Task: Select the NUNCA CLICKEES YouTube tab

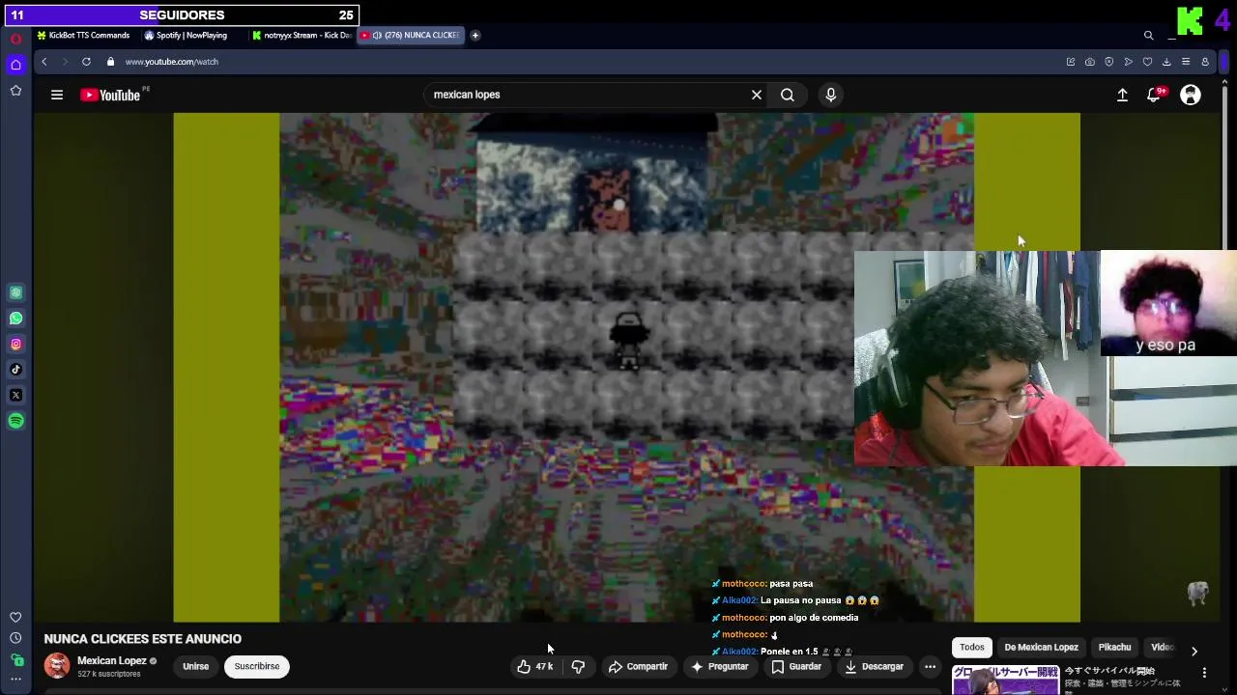Action: 411,36
